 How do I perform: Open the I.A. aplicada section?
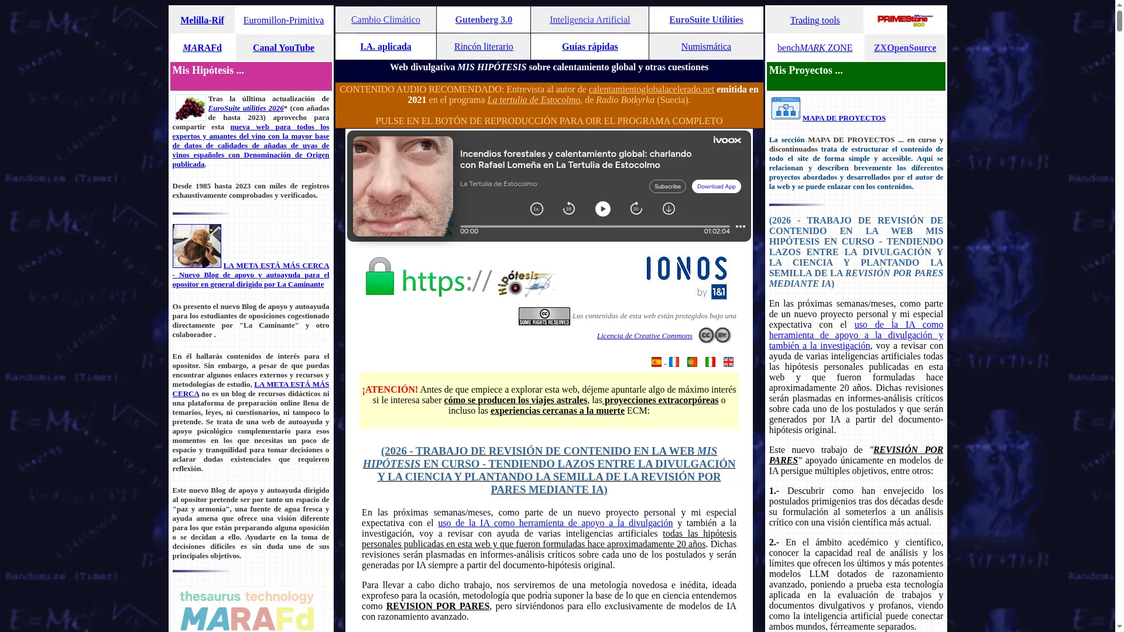386,46
